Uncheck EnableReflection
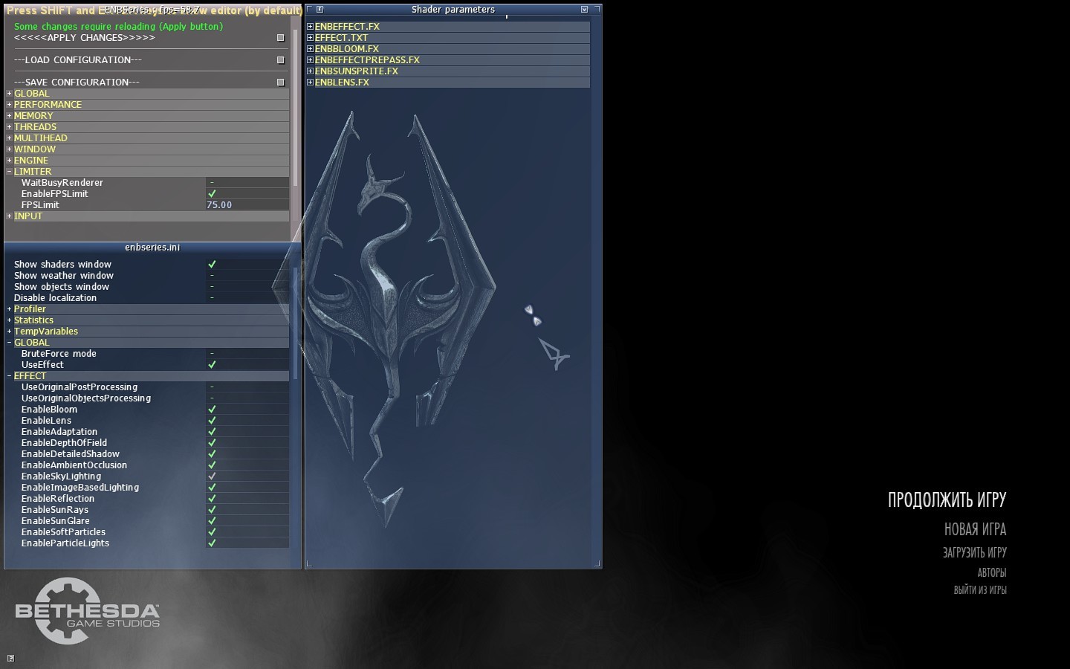Viewport: 1070px width, 669px height. 212,499
